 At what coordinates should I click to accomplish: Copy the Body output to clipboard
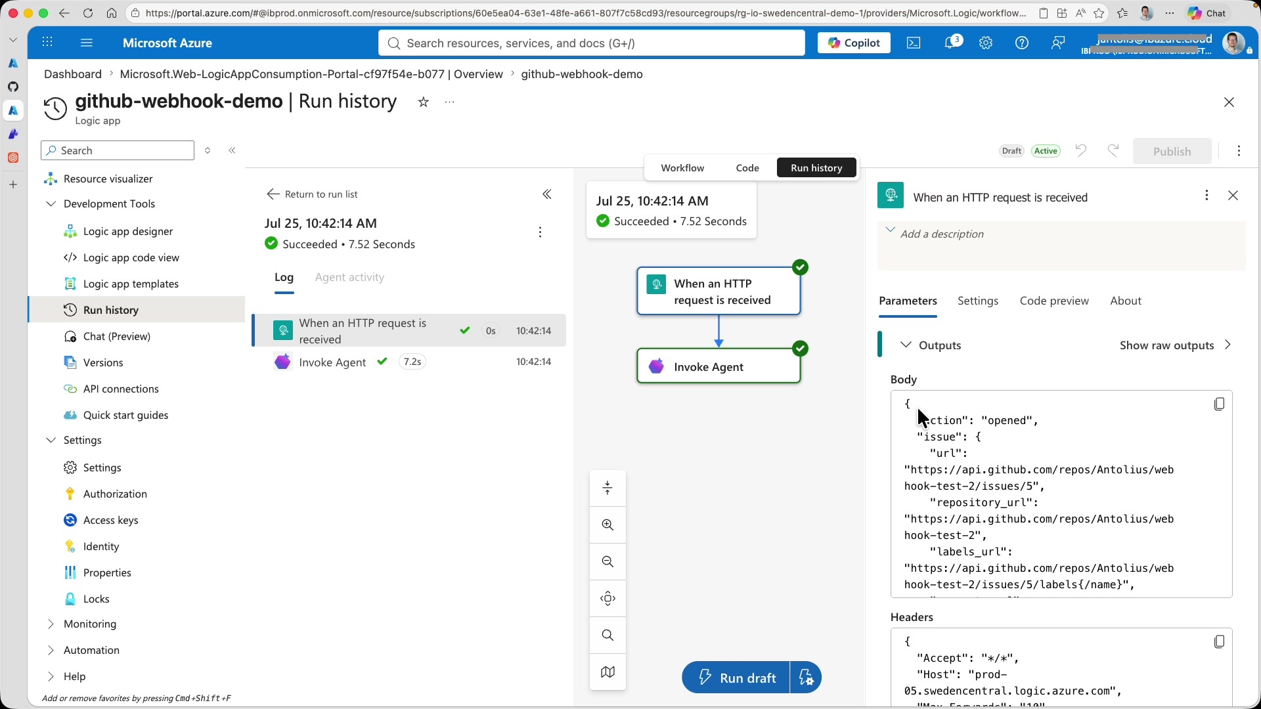1219,404
